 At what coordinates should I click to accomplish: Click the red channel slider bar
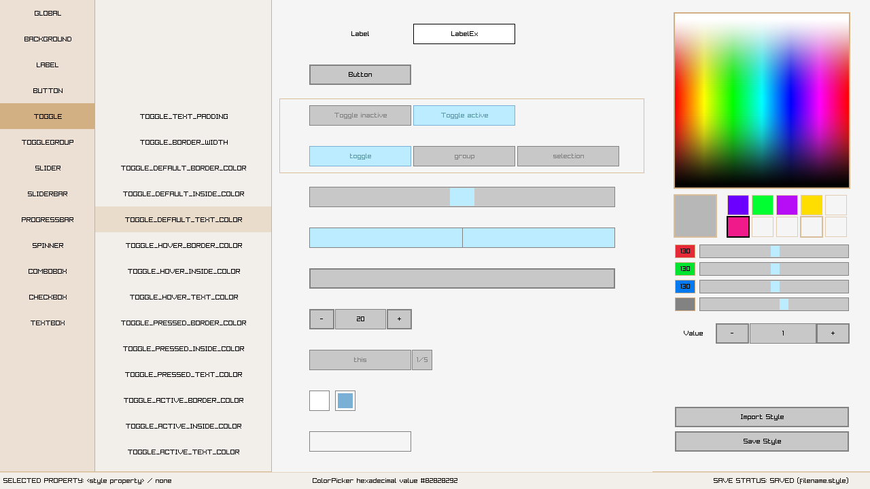click(773, 251)
